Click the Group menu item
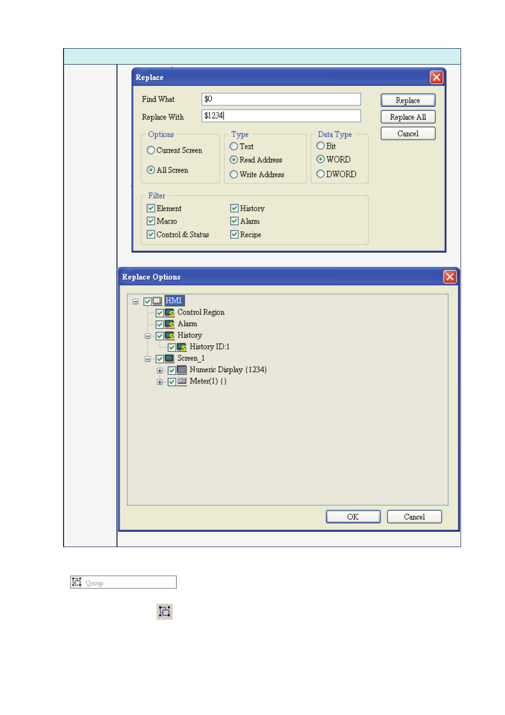The width and height of the screenshot is (505, 715). pos(123,582)
